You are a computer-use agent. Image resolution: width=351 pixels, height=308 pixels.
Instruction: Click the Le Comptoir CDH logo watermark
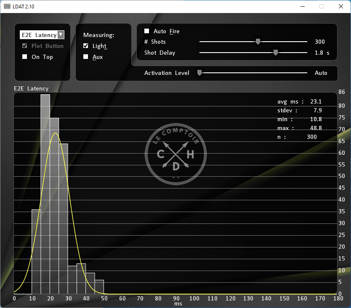click(x=176, y=154)
